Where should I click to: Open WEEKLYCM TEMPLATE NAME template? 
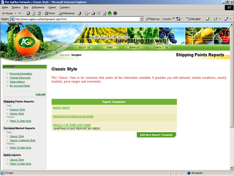coord(72,125)
